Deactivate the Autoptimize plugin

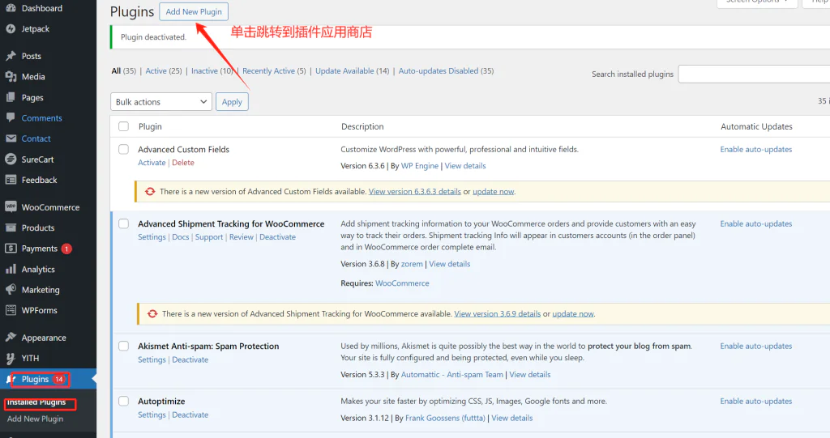[x=190, y=415]
